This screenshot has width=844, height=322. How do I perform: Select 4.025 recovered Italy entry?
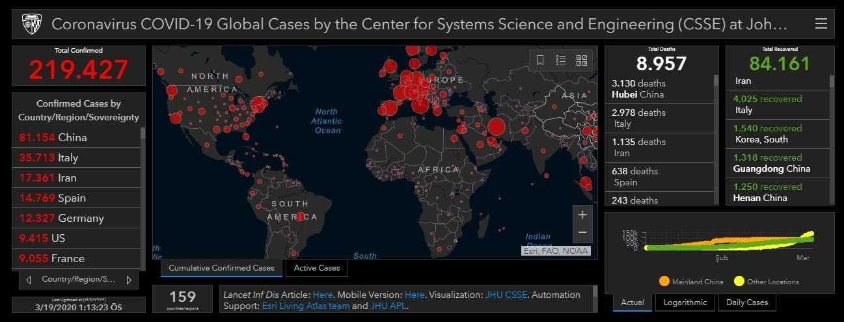778,105
